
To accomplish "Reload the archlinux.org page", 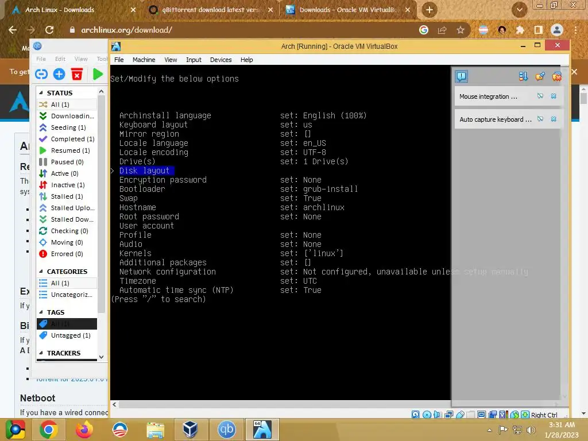I will 49,30.
